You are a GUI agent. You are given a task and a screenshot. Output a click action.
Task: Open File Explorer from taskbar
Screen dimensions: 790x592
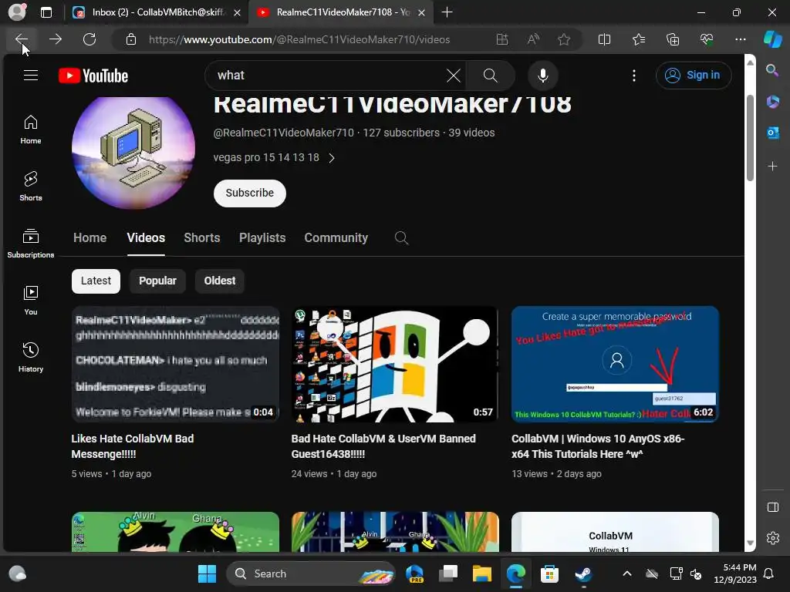[481, 573]
